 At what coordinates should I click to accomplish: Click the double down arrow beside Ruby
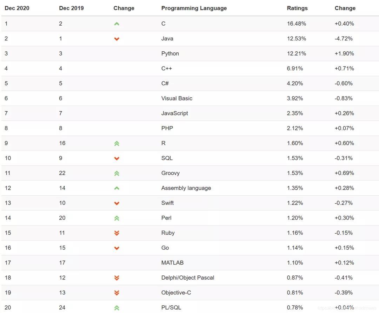pyautogui.click(x=117, y=233)
